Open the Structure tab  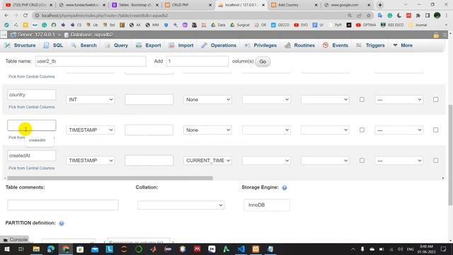pos(21,45)
